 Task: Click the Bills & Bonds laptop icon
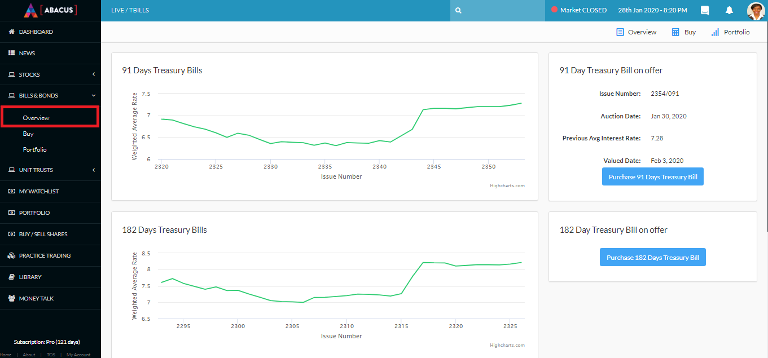coord(11,96)
